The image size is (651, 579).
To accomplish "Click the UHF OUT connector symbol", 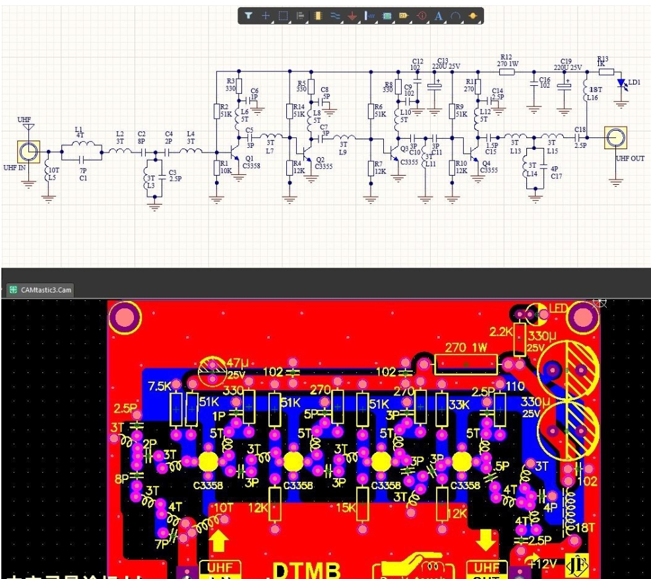I will 616,138.
